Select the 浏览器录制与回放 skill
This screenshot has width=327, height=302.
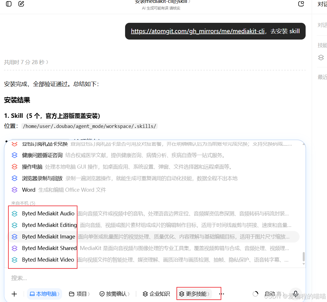[x=154, y=178]
